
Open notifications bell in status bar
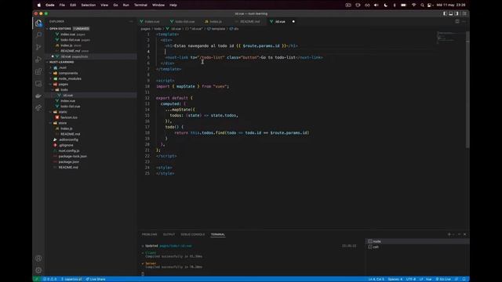coord(464,279)
